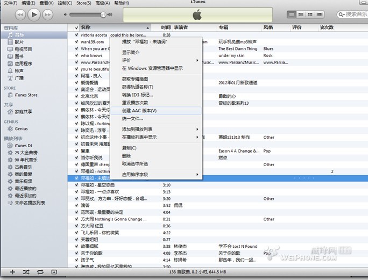Switch to song list view icon
The width and height of the screenshot is (368, 280).
tap(292, 15)
